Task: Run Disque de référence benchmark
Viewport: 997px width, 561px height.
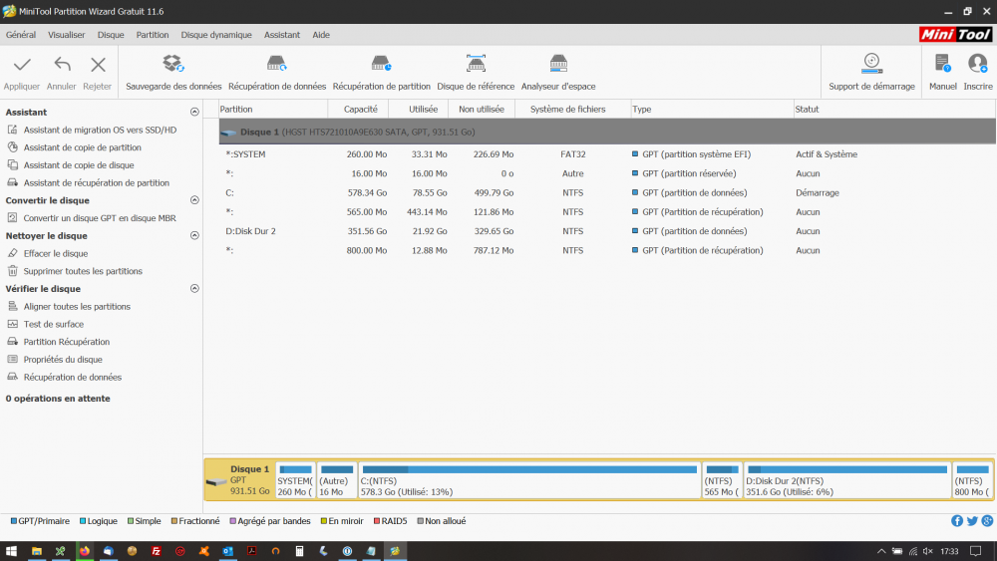Action: [476, 65]
